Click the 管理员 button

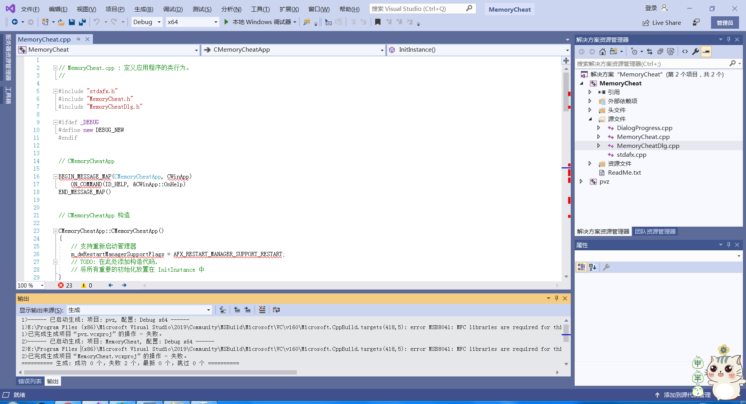725,23
